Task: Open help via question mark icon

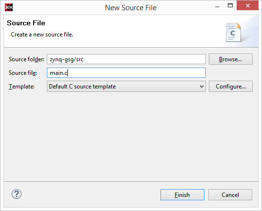Action: click(17, 194)
